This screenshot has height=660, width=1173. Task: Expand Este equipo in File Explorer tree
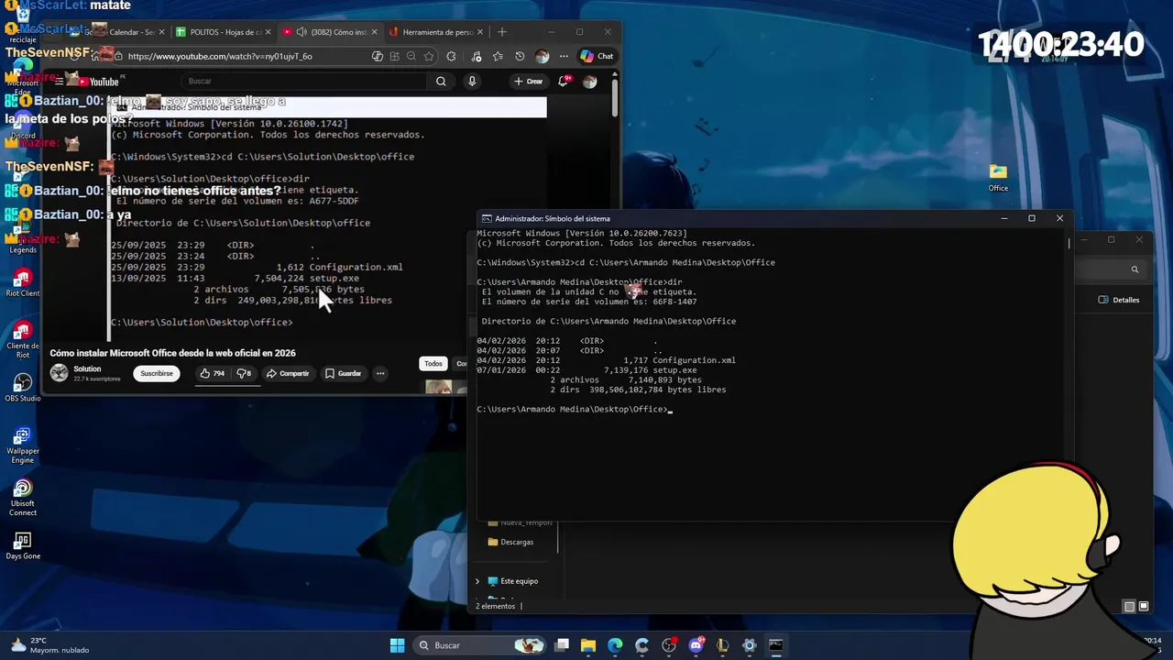(477, 581)
